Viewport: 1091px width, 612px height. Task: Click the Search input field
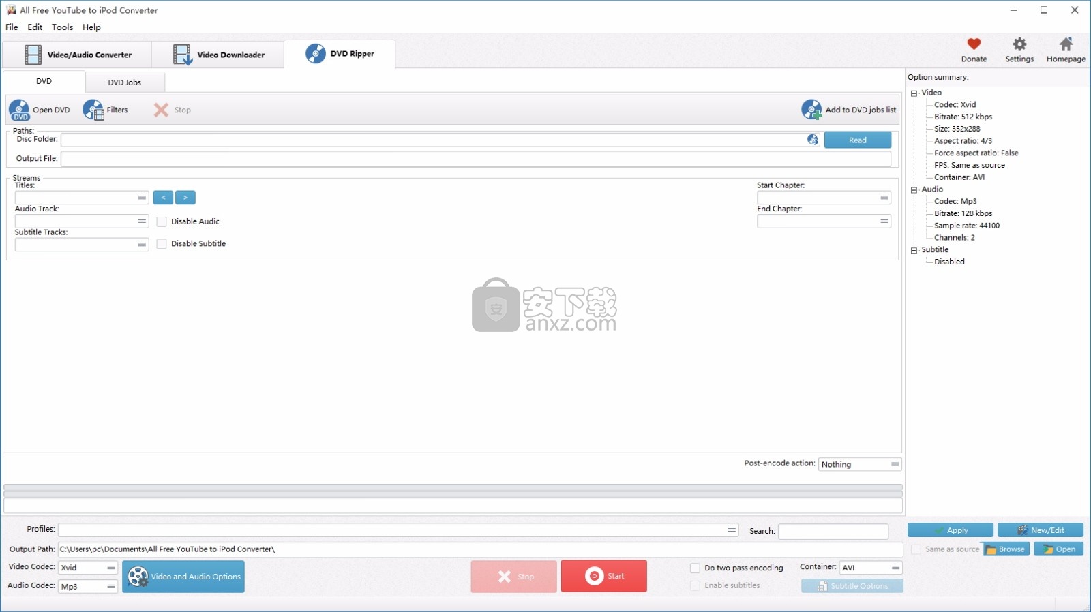click(x=833, y=531)
